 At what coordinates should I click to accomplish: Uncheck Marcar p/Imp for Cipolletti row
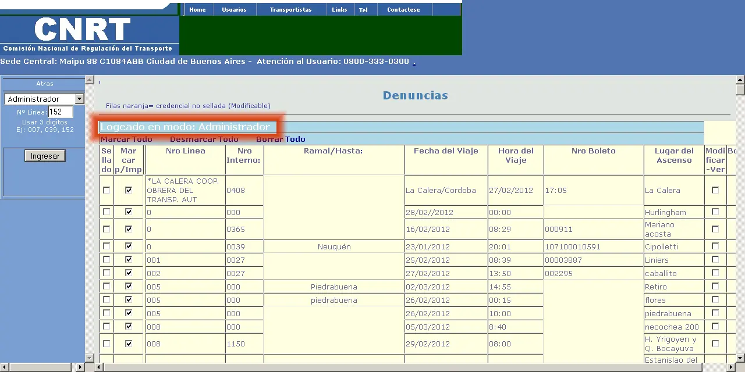pyautogui.click(x=129, y=246)
